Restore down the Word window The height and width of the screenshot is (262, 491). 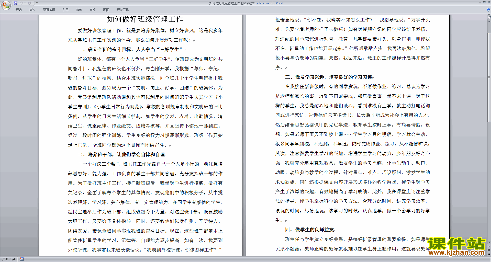(484, 2)
